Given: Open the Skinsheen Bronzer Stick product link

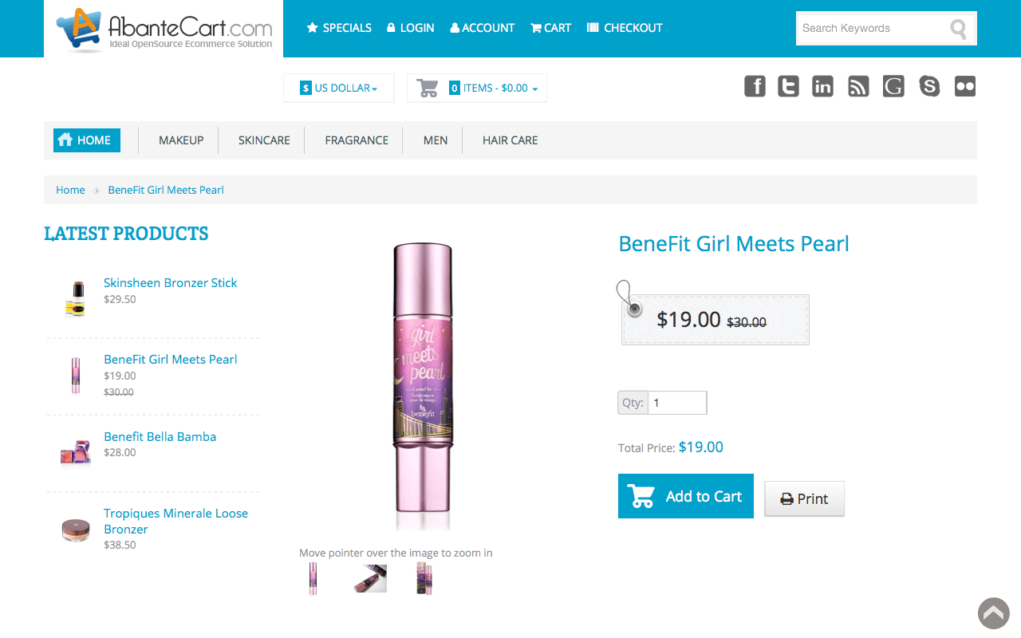Looking at the screenshot, I should coord(171,283).
